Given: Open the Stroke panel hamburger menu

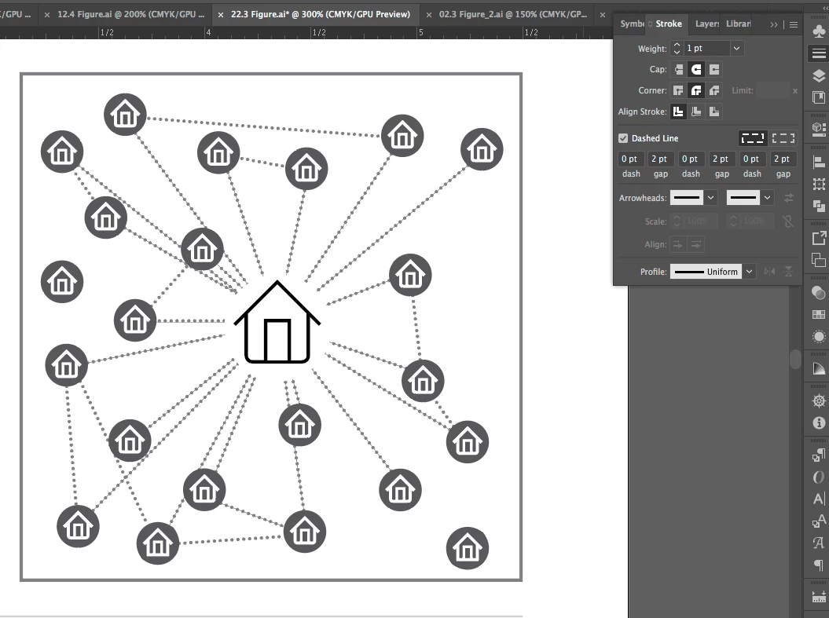Looking at the screenshot, I should click(794, 24).
